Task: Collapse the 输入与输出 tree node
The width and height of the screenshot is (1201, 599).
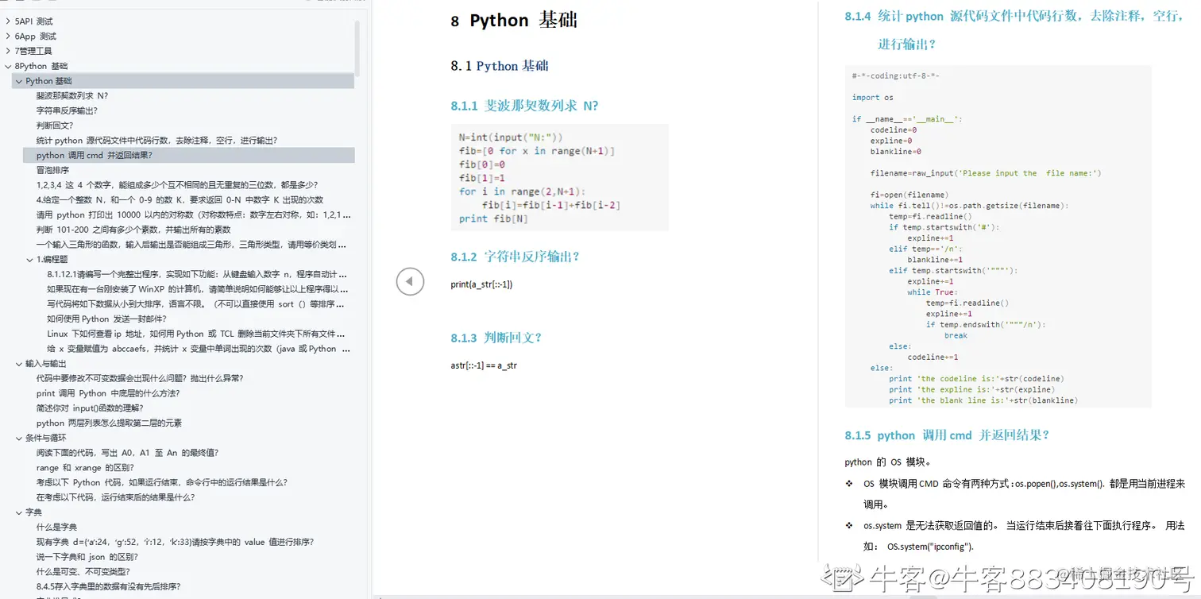Action: pos(19,364)
